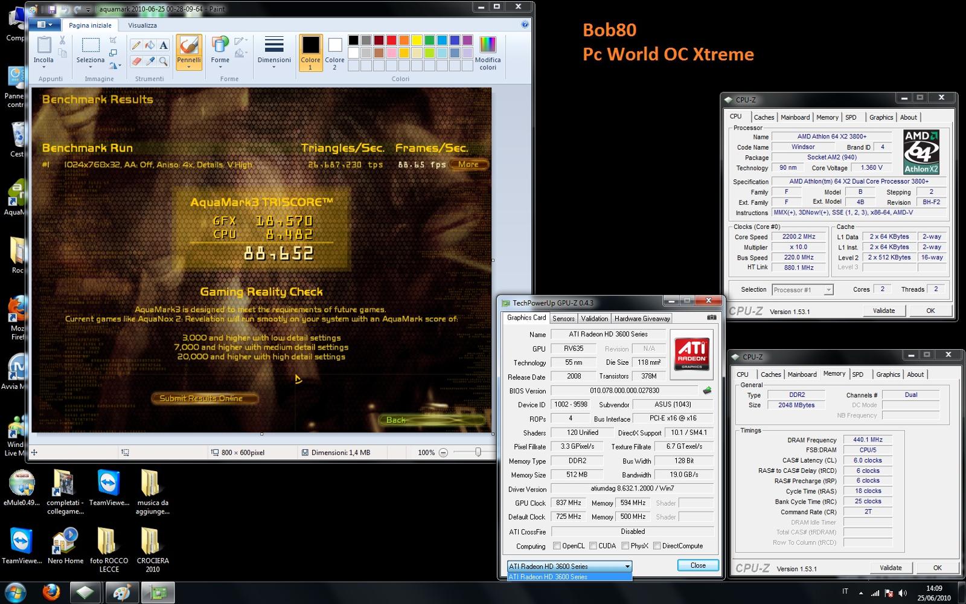Open the Nero Home desktop shortcut
Viewport: 966px width, 604px height.
65,547
